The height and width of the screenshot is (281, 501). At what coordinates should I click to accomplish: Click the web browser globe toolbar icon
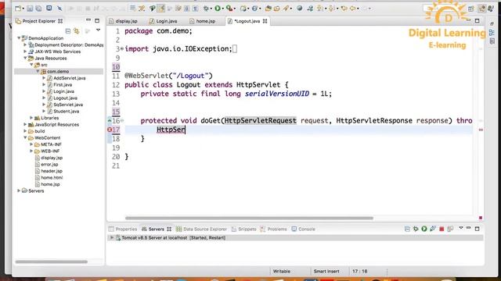[299, 9]
